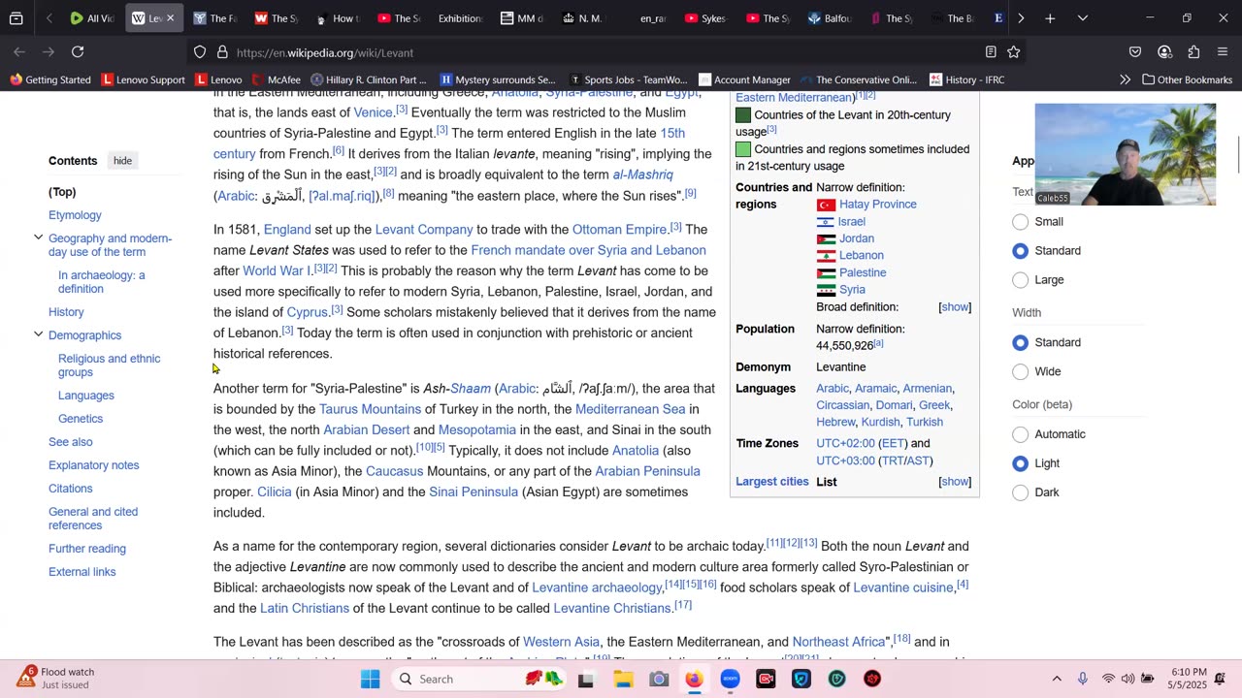The image size is (1242, 698).
Task: Click the Windows Start button
Action: tap(371, 679)
